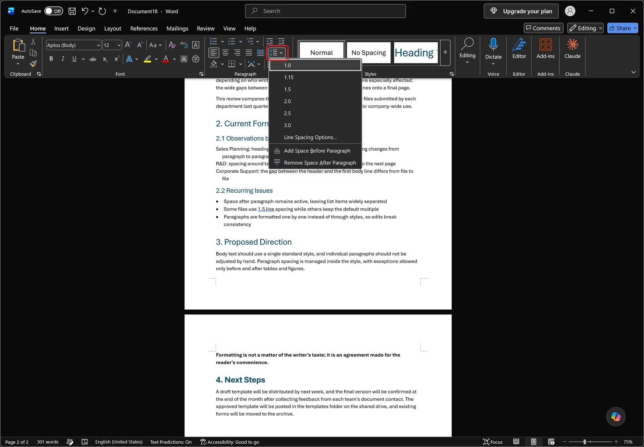Viewport: 644px width, 447px height.
Task: Justify the paragraph text
Action: 249,53
